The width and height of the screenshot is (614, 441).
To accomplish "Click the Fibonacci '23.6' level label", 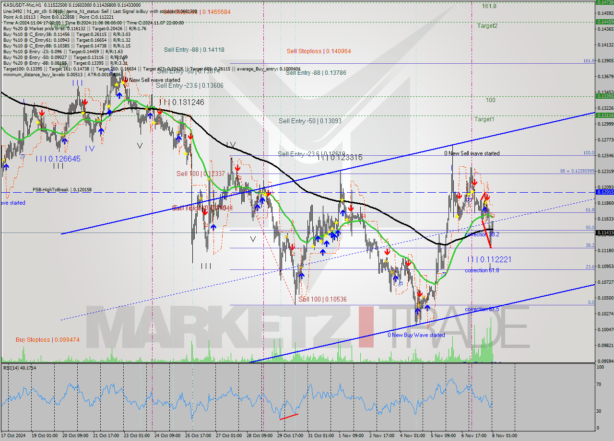I will 590,267.
